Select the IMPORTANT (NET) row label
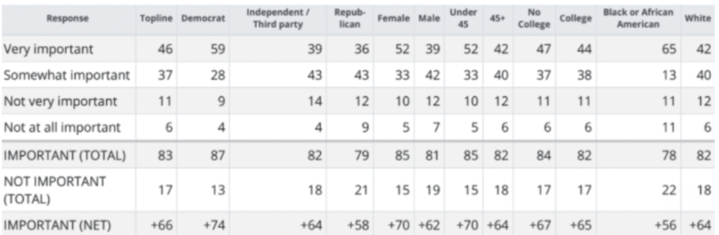719x235 pixels. (x=57, y=225)
